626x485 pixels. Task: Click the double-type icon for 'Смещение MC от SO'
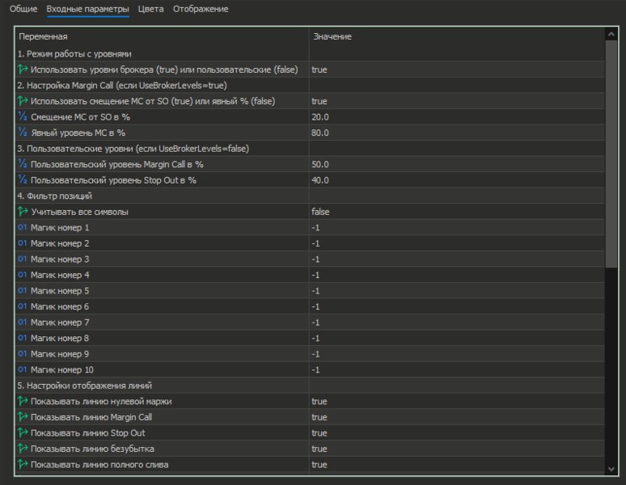[x=22, y=117]
